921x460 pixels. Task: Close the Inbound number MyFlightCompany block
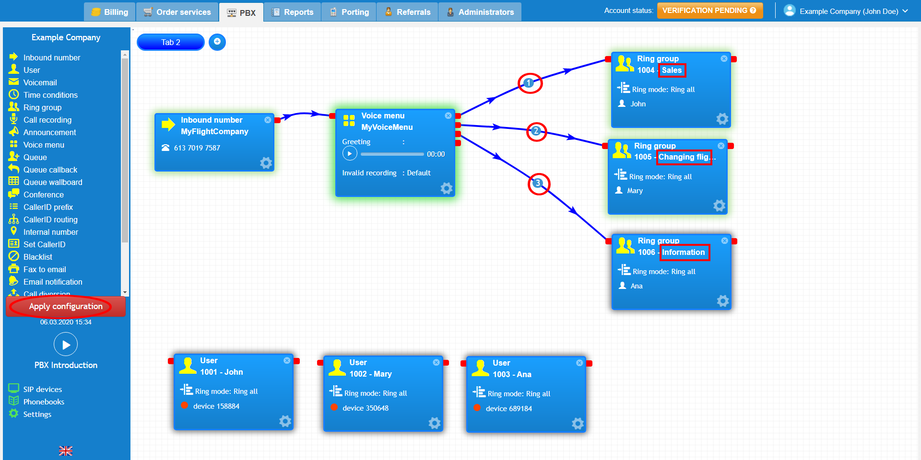coord(268,120)
